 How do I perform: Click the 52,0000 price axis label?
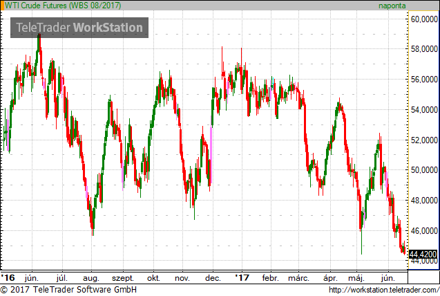424,140
